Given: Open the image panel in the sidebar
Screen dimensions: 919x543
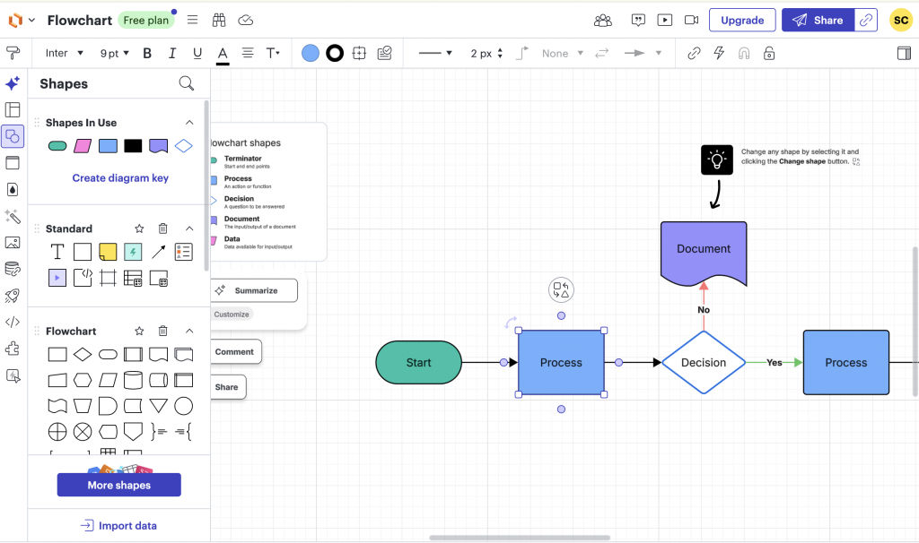Looking at the screenshot, I should click(x=13, y=242).
